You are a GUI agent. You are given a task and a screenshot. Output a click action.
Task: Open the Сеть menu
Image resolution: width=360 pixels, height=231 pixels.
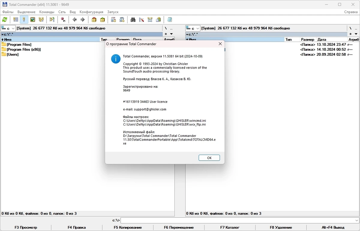point(62,12)
